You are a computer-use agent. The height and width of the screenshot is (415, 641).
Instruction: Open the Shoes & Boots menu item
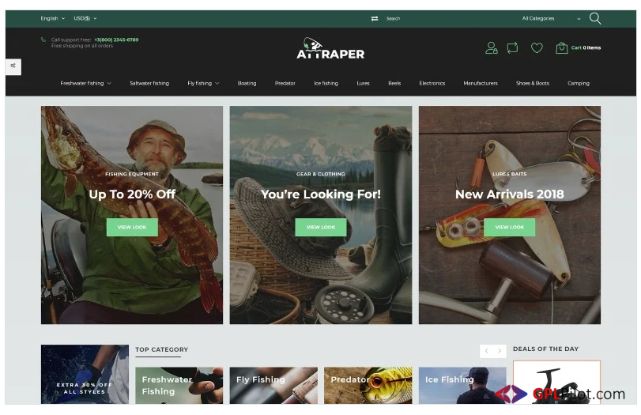click(x=532, y=84)
